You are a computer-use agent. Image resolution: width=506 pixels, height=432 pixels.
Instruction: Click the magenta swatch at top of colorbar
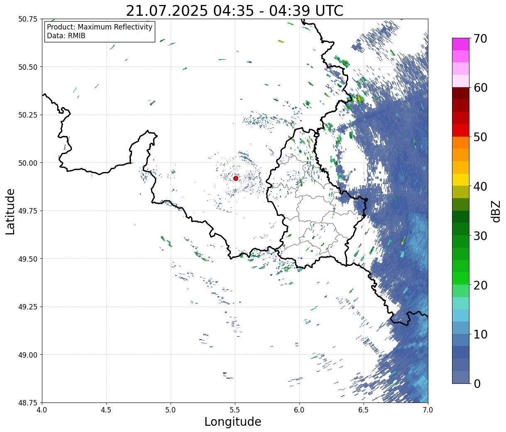tap(461, 44)
